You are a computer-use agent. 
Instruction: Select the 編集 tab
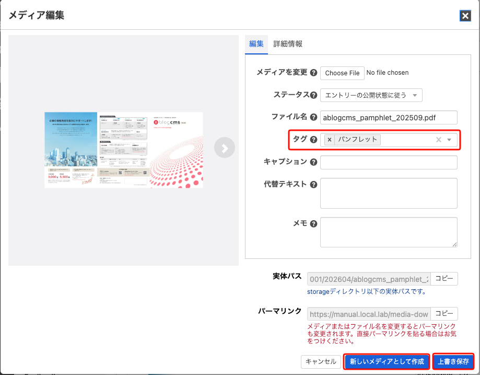coord(256,44)
